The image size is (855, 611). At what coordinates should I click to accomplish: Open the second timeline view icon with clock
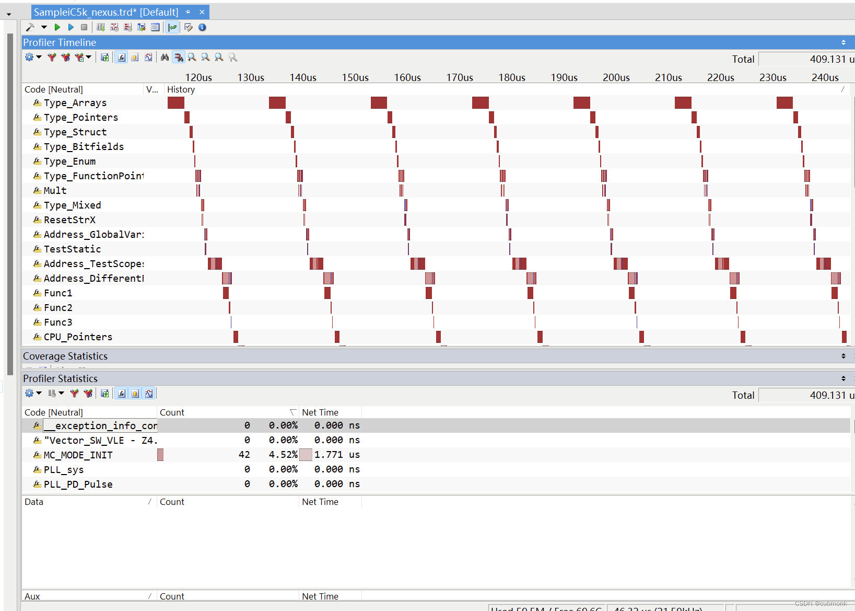pos(128,27)
